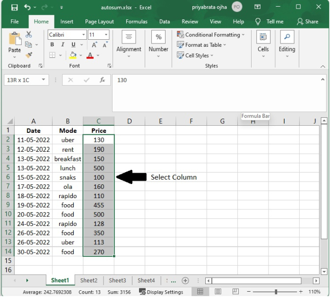Open Conditional Formatting menu
The height and width of the screenshot is (304, 331).
click(x=210, y=35)
